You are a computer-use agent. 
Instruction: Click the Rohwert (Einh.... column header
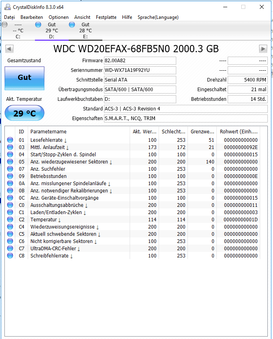coord(238,132)
